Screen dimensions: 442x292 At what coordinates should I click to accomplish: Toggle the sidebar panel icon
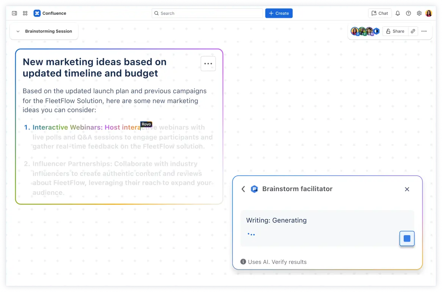[14, 13]
